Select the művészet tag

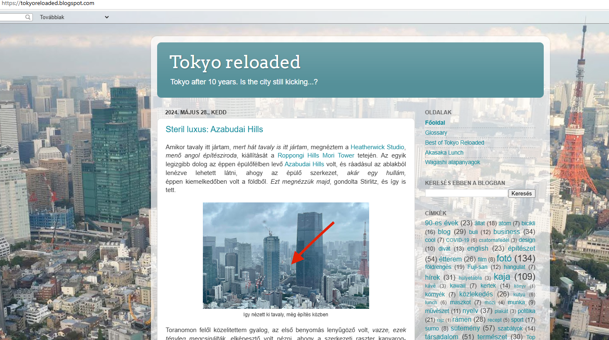[437, 311]
